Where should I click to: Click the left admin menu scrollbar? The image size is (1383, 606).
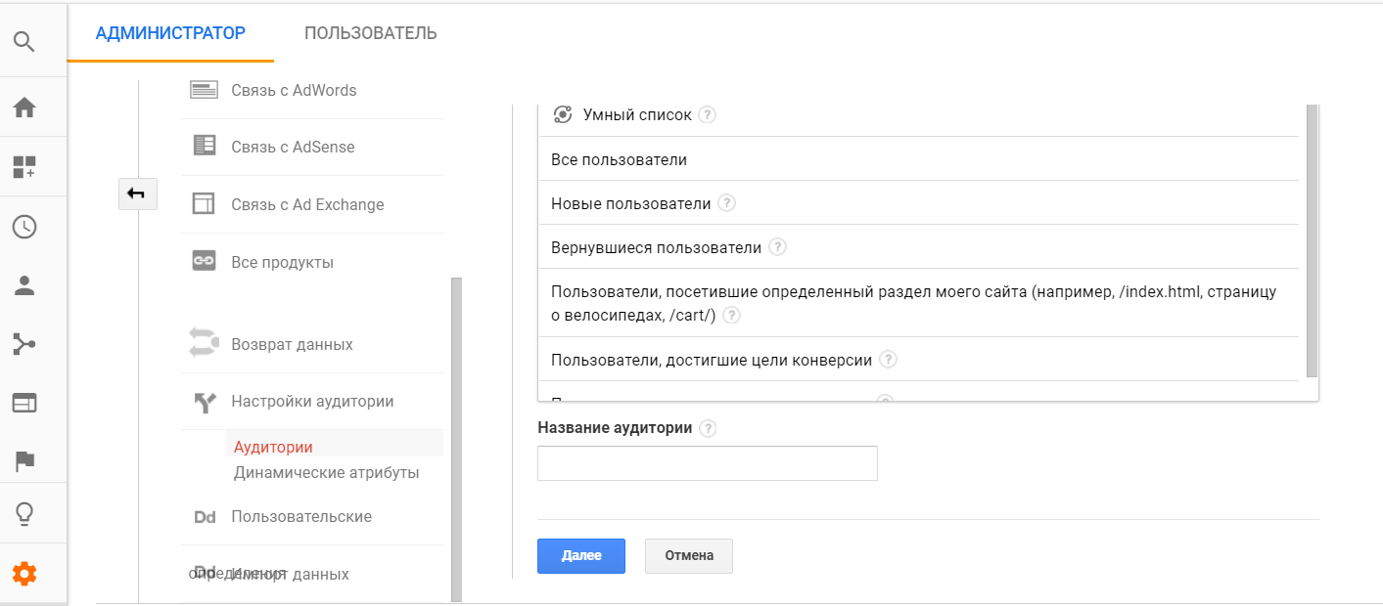tap(456, 440)
